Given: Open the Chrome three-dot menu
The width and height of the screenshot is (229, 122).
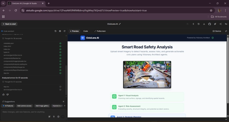Looking at the screenshot, I should pyautogui.click(x=225, y=10).
